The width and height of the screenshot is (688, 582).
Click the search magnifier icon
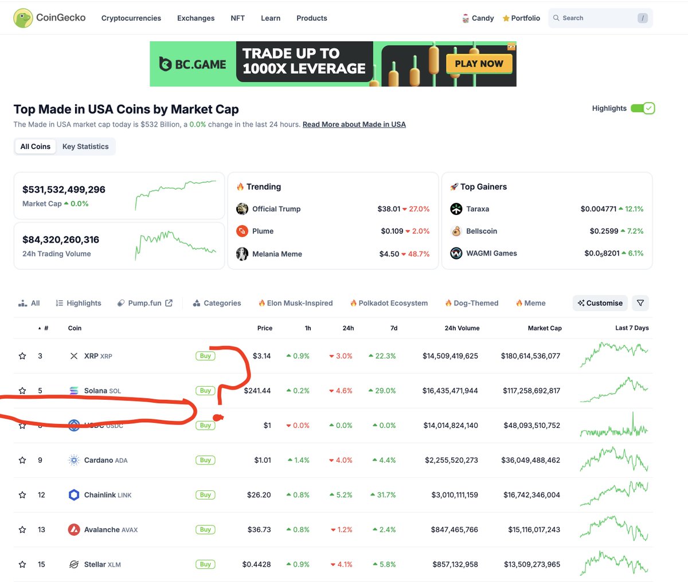(x=556, y=18)
